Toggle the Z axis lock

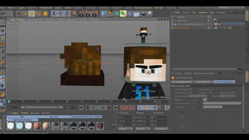click(x=67, y=14)
